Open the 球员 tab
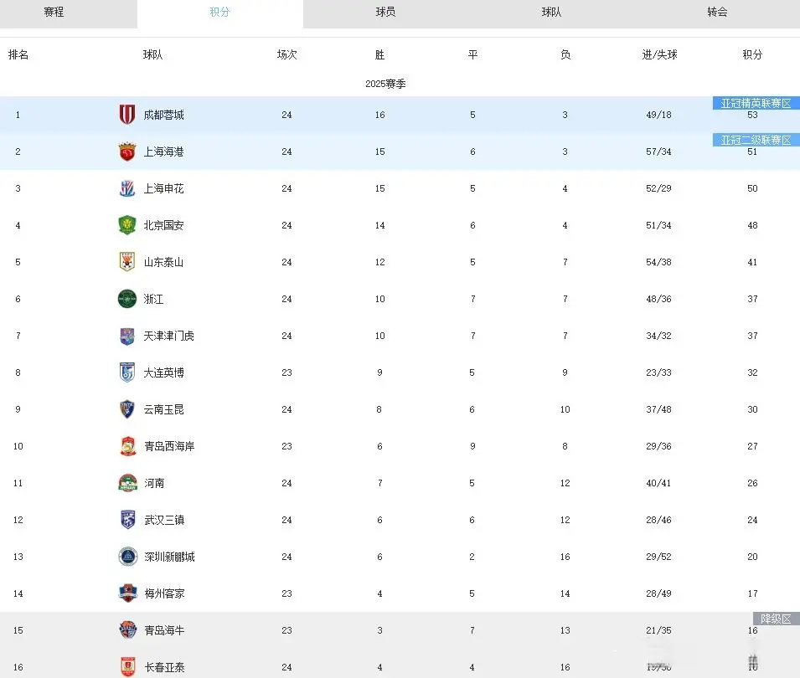 (x=385, y=13)
